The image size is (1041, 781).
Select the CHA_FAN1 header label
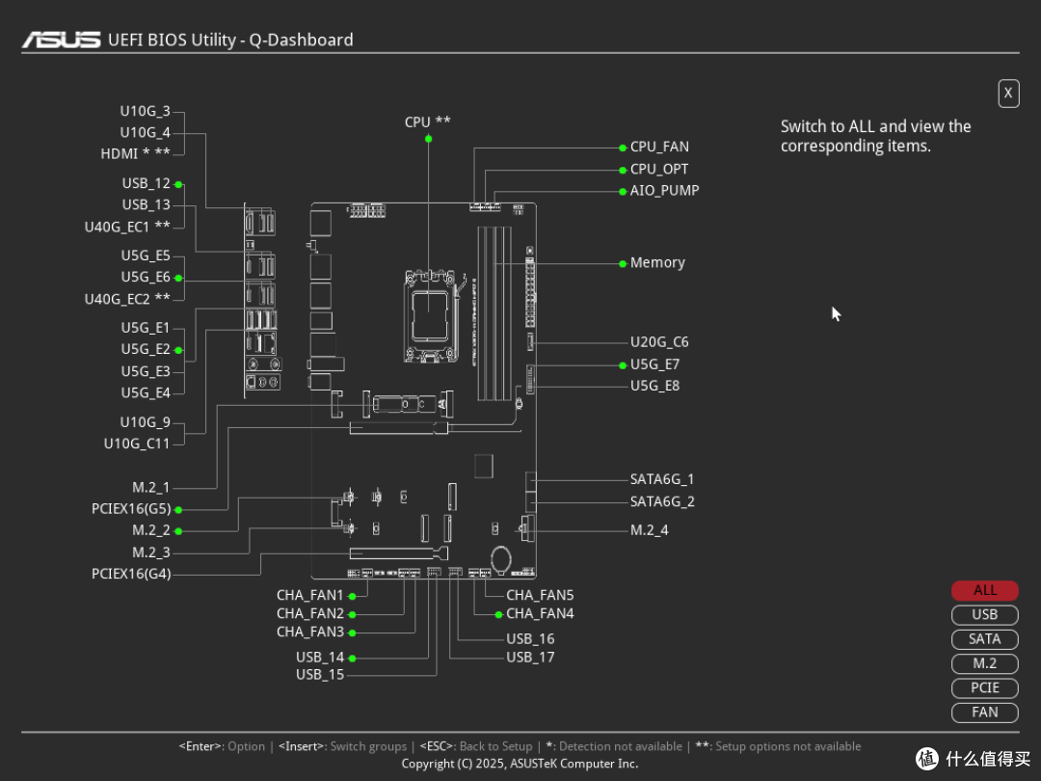tap(310, 596)
